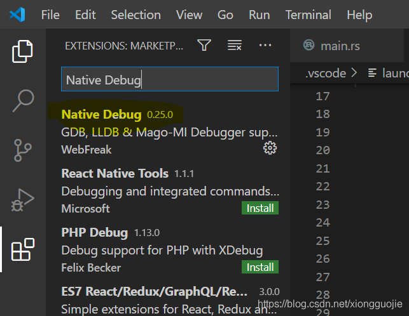Click the PHP Debug version 1.13.0
This screenshot has width=409, height=316.
(147, 233)
